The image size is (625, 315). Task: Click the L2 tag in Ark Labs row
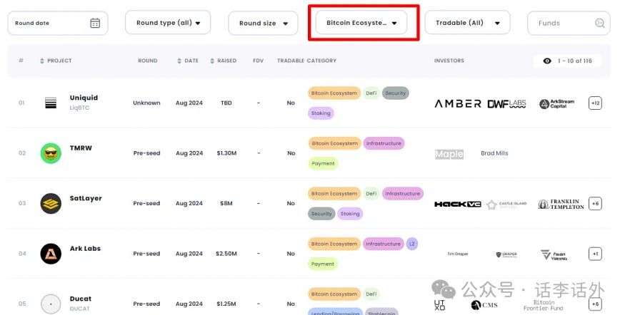tap(411, 244)
